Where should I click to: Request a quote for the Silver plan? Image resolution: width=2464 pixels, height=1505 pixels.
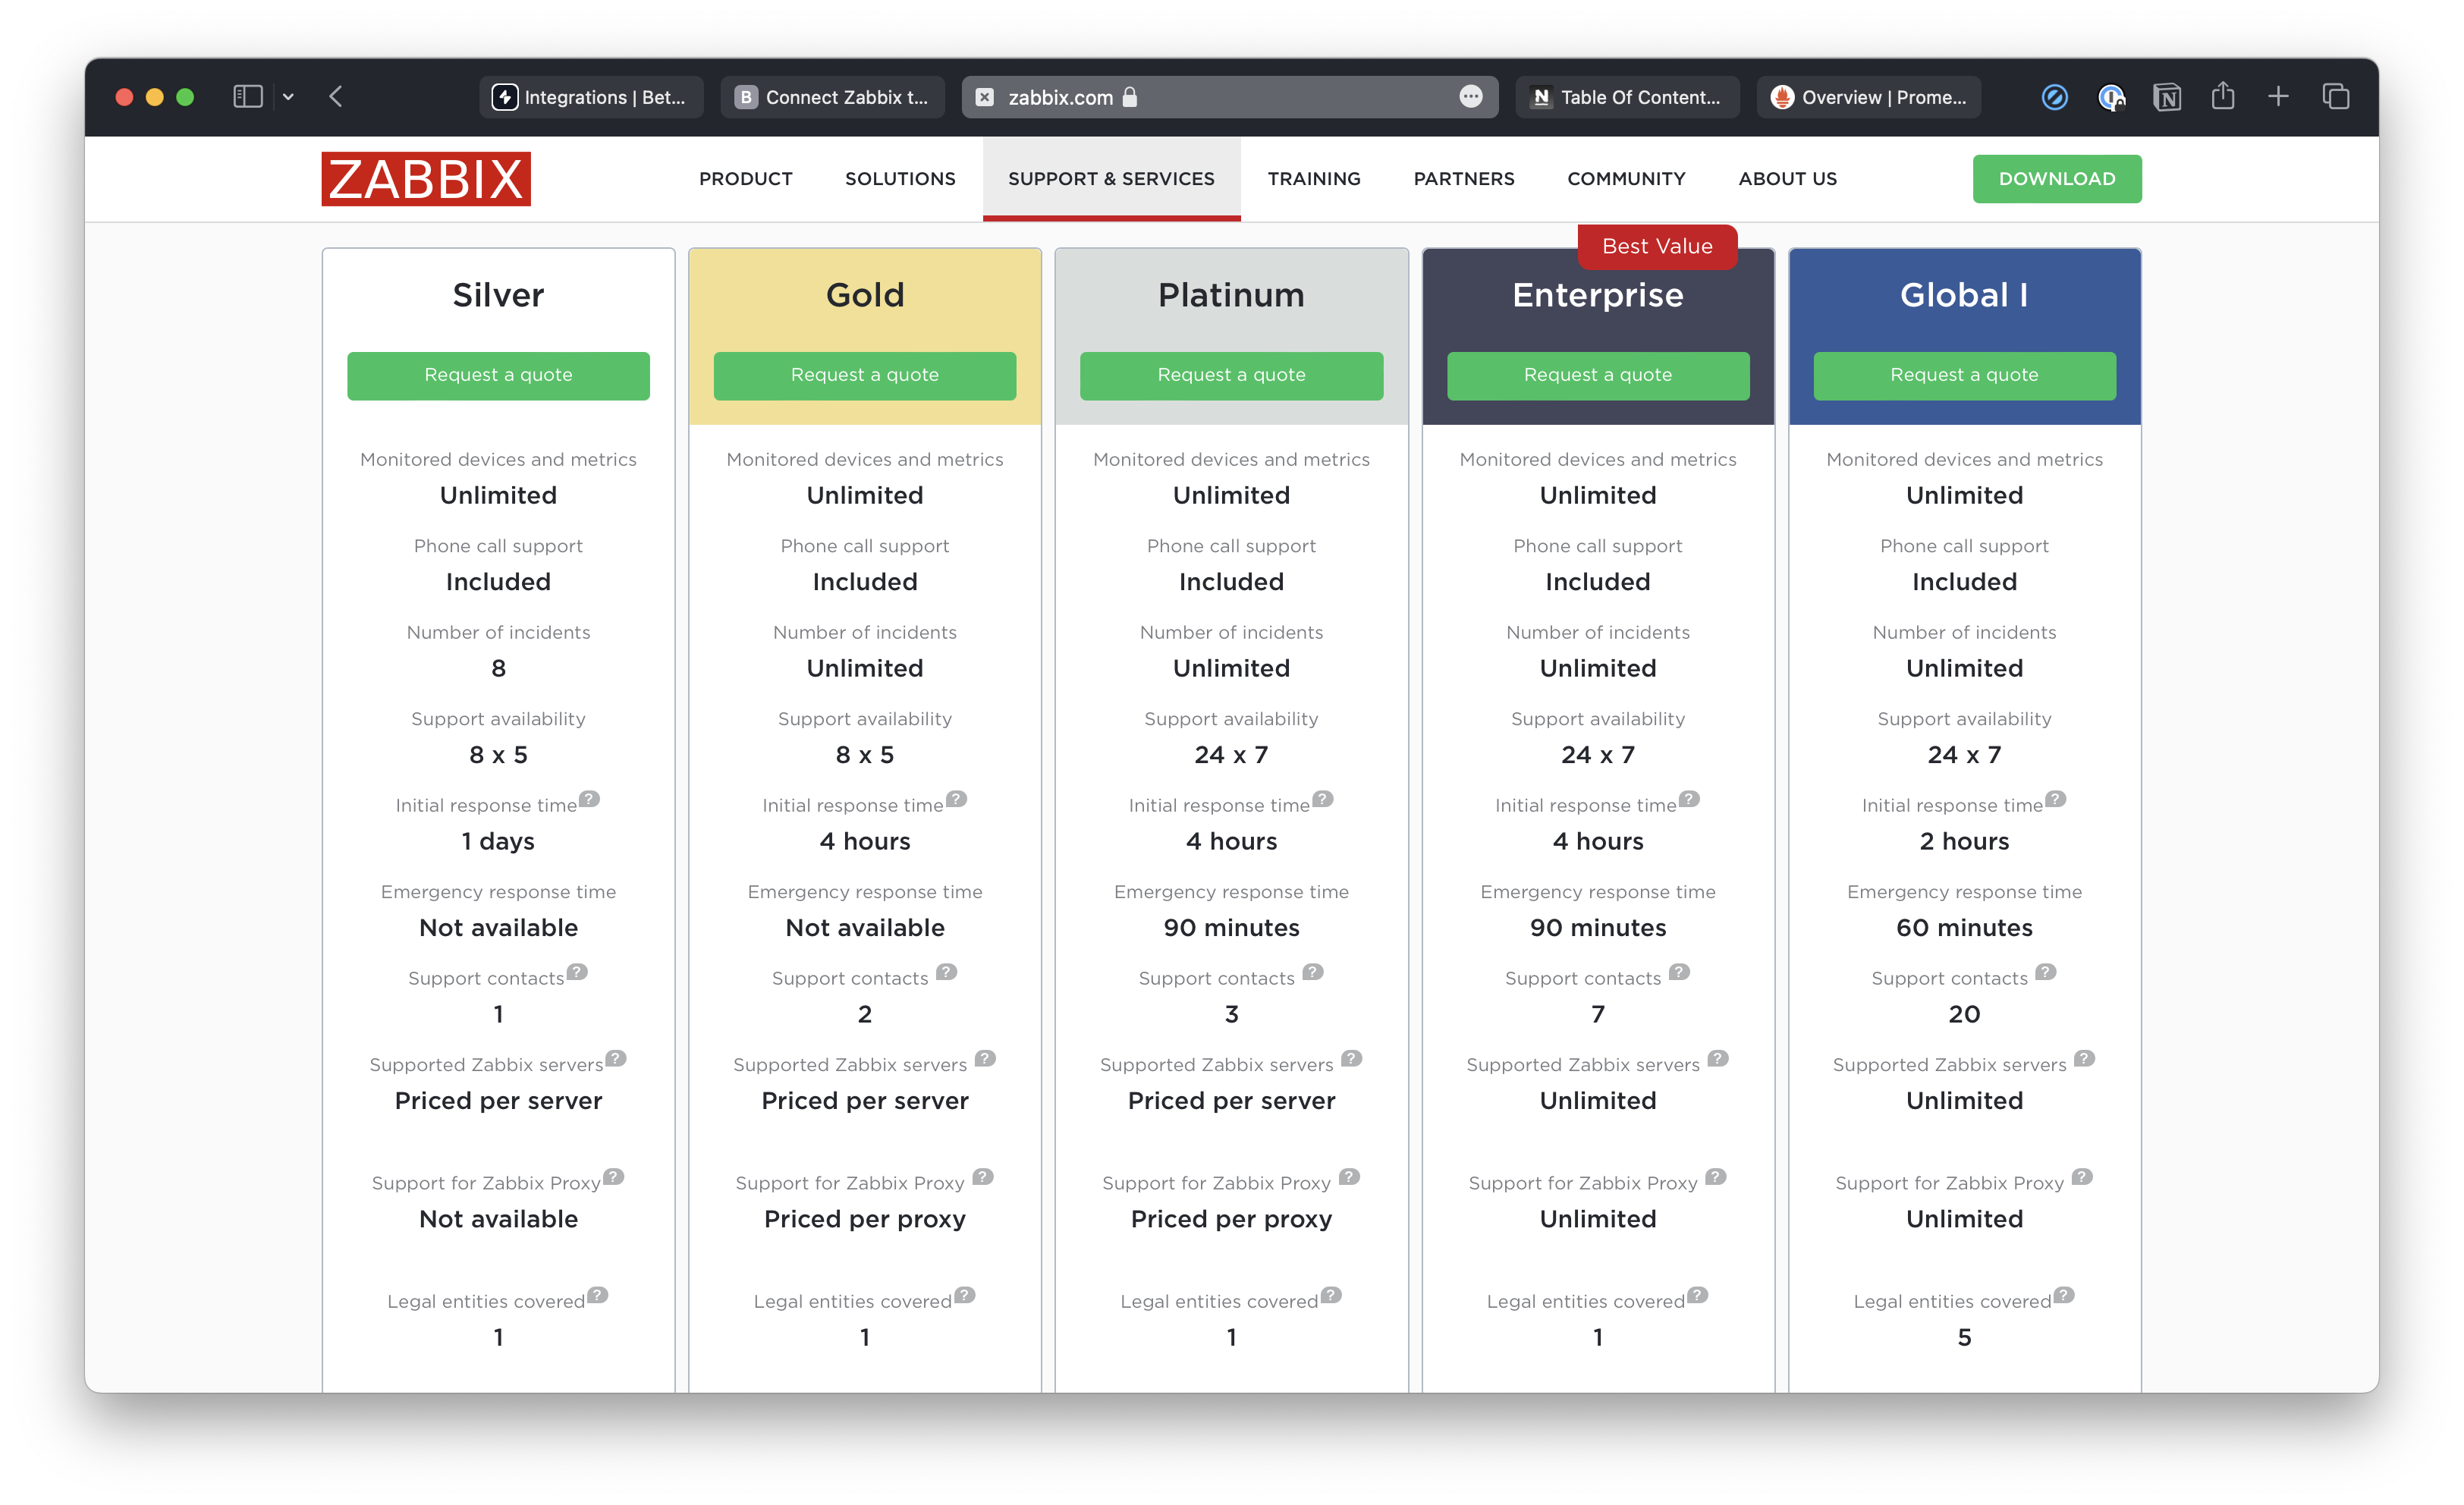[x=498, y=375]
